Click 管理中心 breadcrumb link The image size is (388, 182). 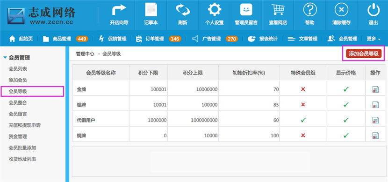tap(85, 54)
